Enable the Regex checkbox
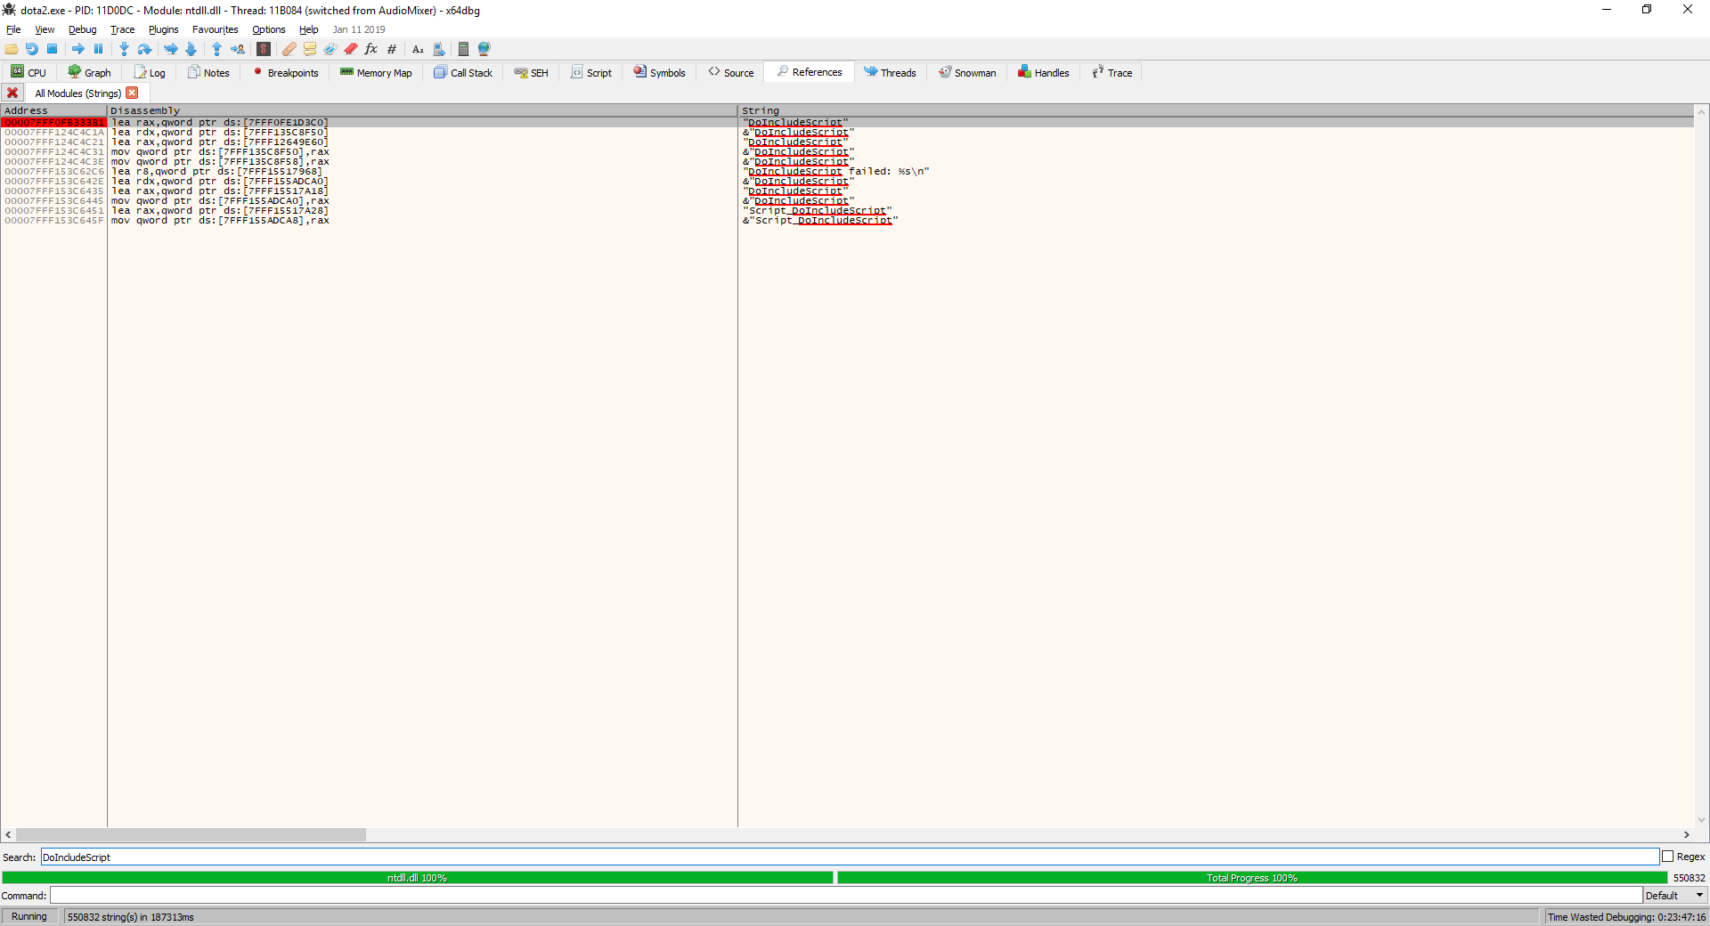 (x=1668, y=857)
